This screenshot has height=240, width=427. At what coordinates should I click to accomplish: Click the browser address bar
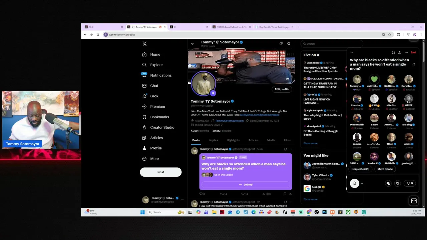point(242,35)
